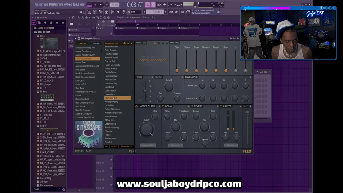Toggle the Reverb effect power switch
This screenshot has width=343, height=193.
(x=192, y=106)
